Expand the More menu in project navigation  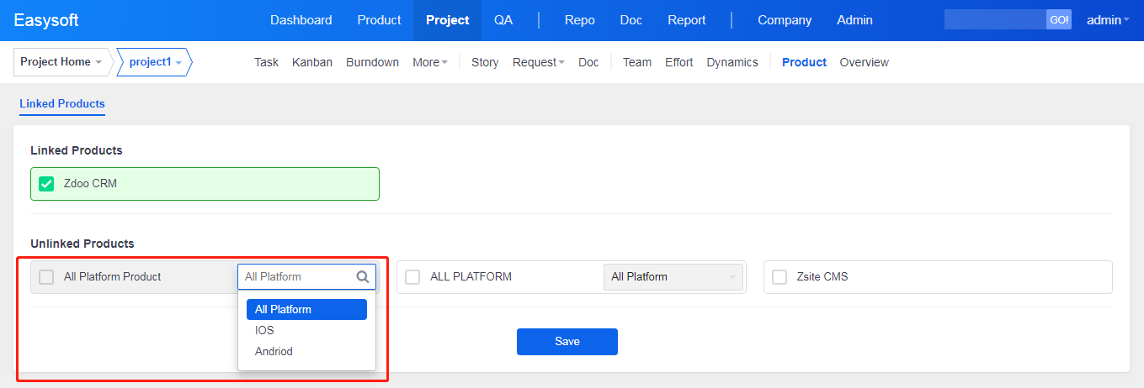(x=429, y=62)
